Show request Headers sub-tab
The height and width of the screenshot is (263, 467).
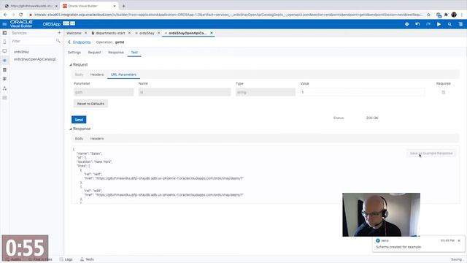pos(97,75)
